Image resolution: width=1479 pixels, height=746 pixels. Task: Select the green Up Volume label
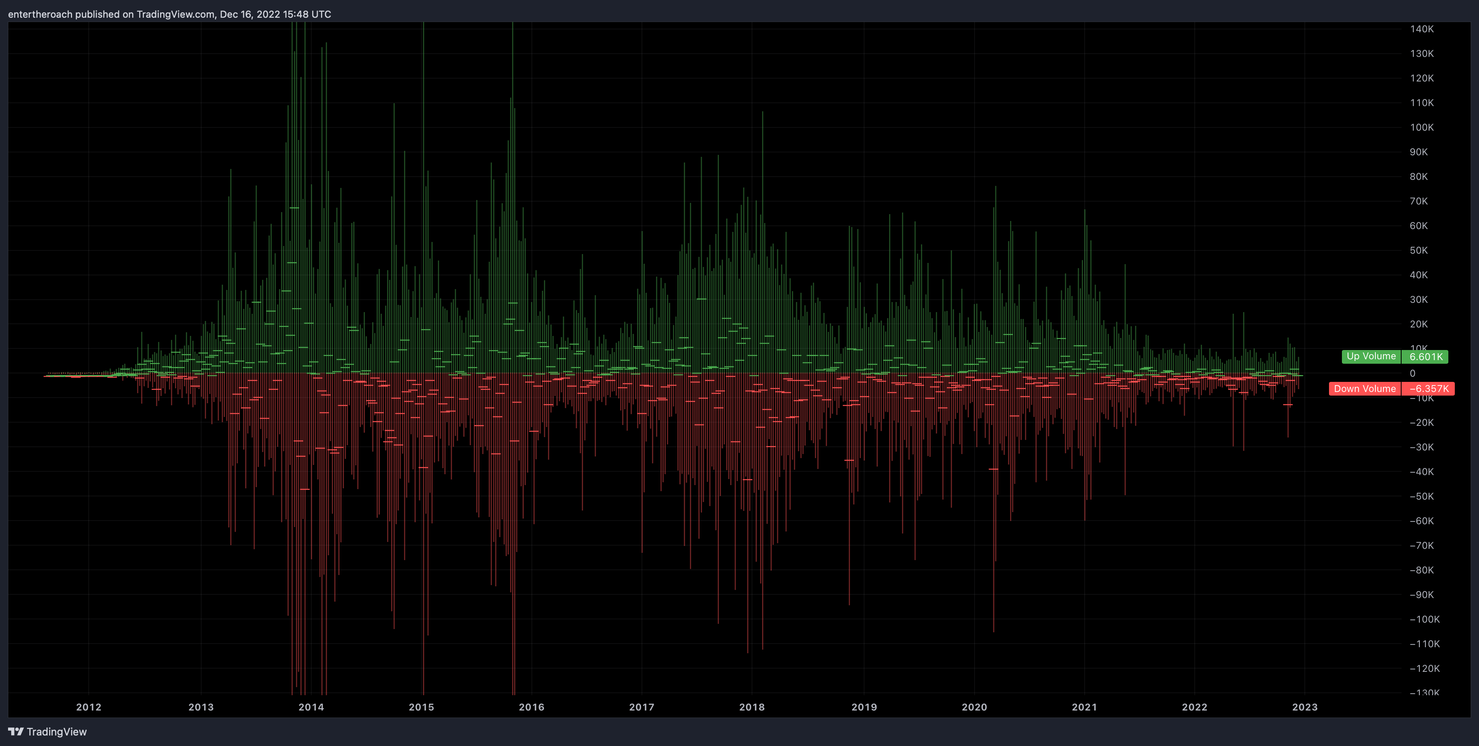[x=1371, y=356]
